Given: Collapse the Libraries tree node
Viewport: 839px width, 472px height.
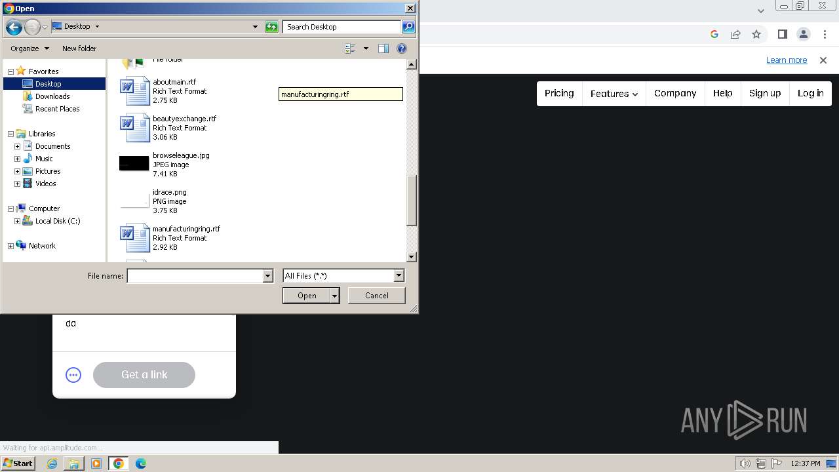Looking at the screenshot, I should point(10,134).
